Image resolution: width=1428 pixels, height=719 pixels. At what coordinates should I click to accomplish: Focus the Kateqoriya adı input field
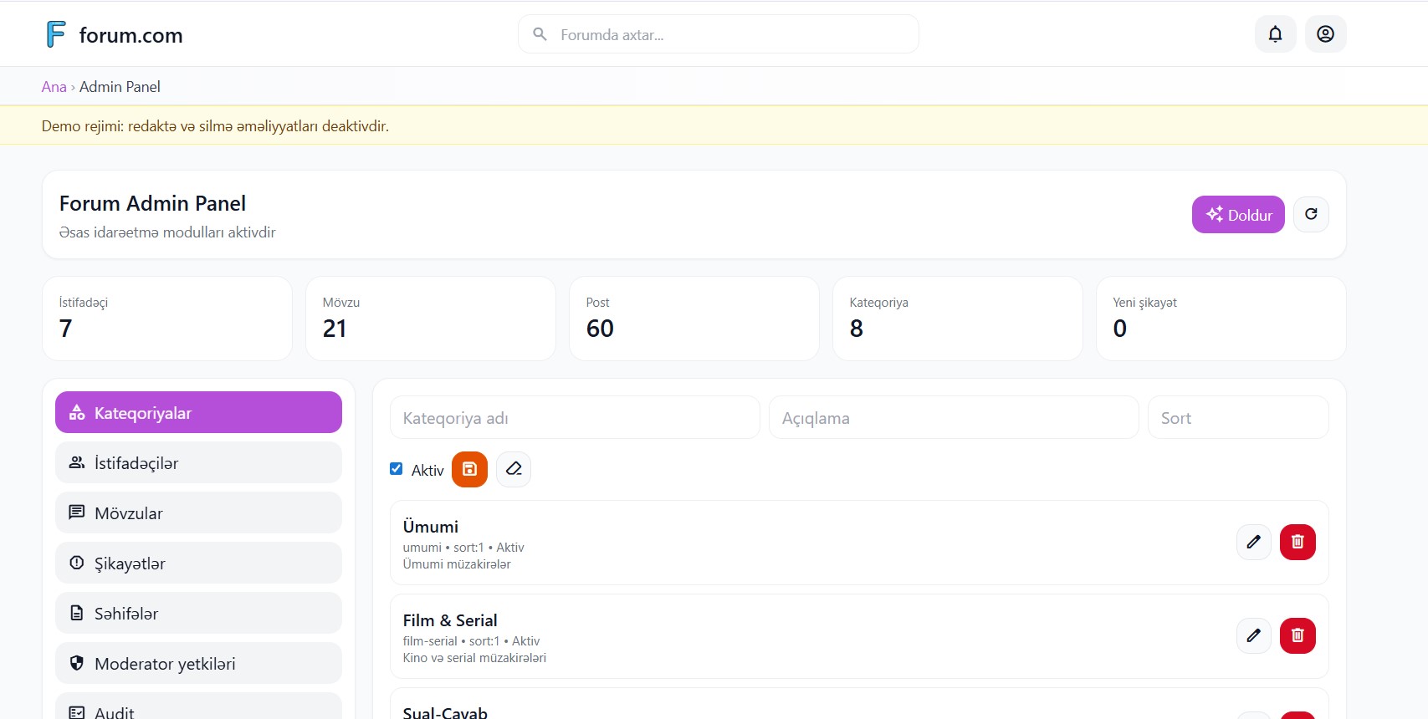tap(575, 418)
